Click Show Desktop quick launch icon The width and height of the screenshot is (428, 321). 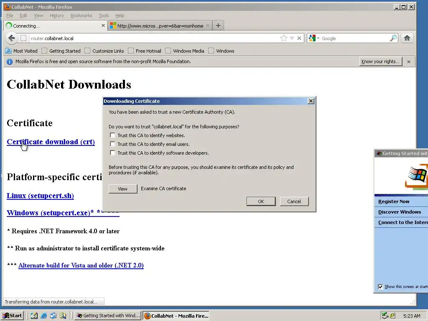coord(34,316)
